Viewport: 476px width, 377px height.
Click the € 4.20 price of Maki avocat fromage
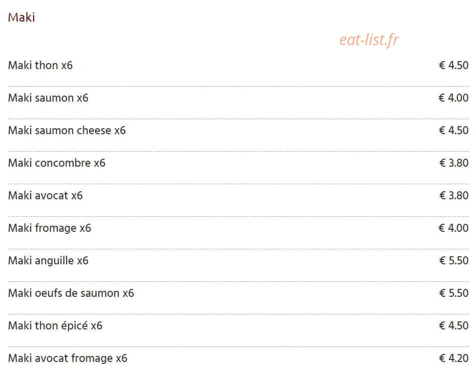(x=454, y=358)
